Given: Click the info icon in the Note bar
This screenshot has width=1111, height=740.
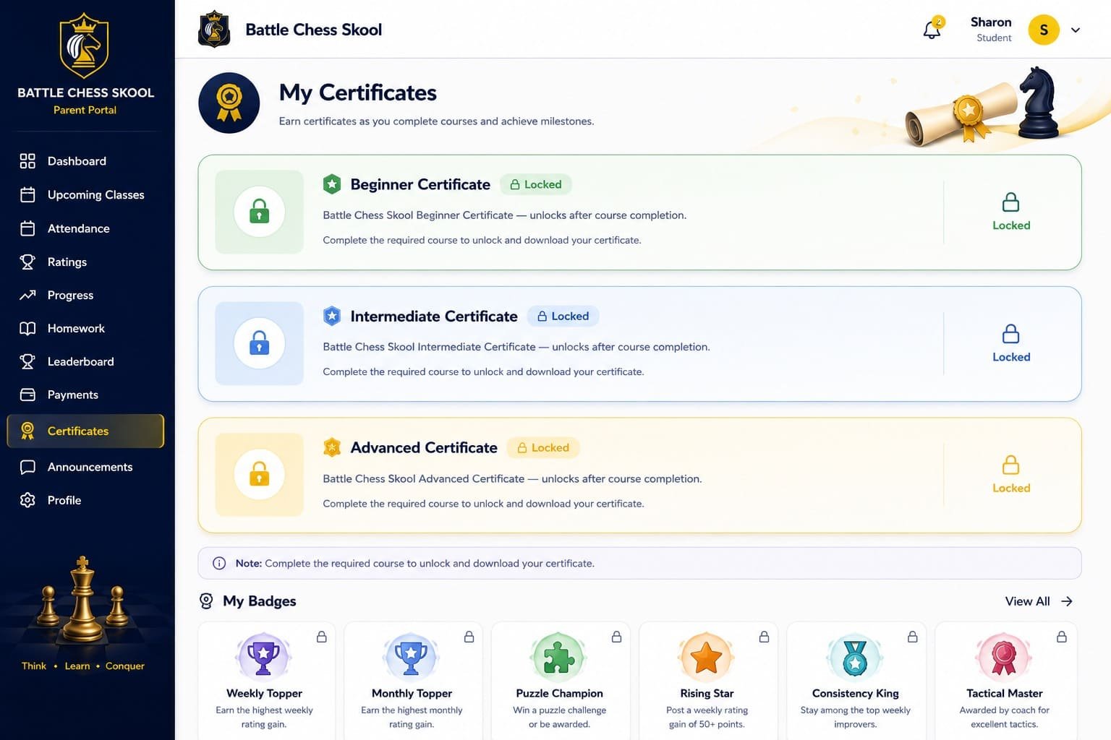Looking at the screenshot, I should [219, 563].
